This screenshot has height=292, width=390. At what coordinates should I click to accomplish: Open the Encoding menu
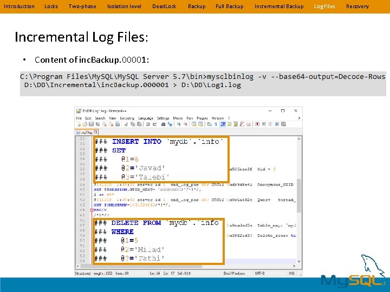click(127, 118)
